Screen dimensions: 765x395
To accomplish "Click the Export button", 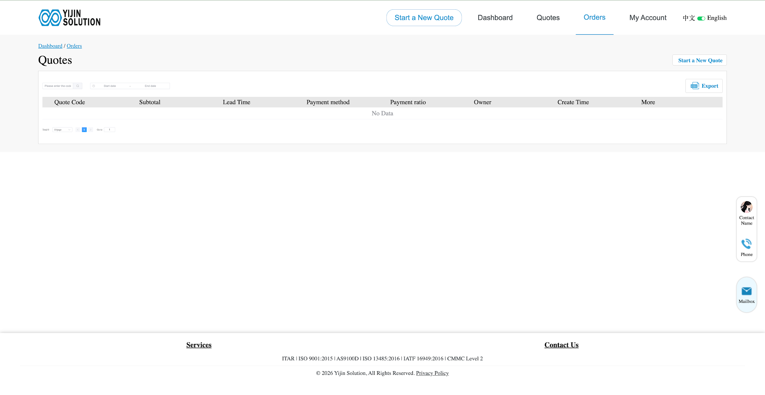I will 704,86.
